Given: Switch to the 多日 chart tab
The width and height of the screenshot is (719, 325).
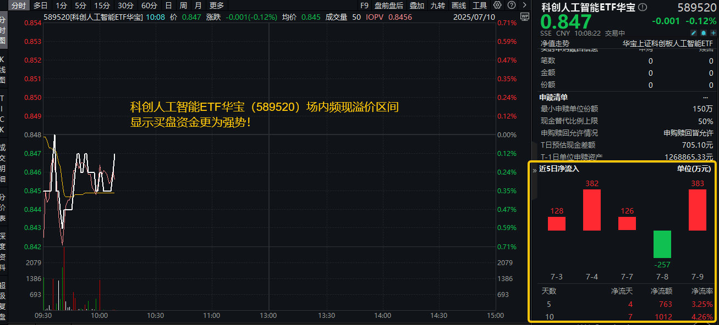Looking at the screenshot, I should coord(40,5).
